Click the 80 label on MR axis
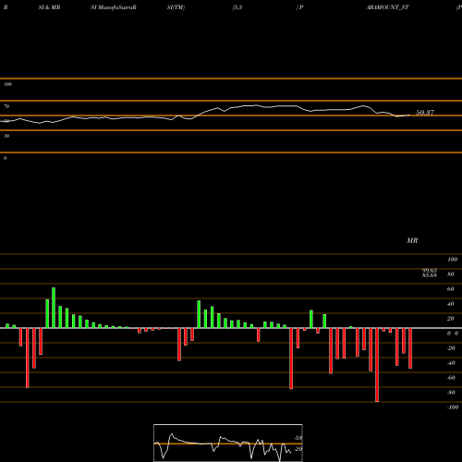The height and width of the screenshot is (462, 462). point(451,274)
